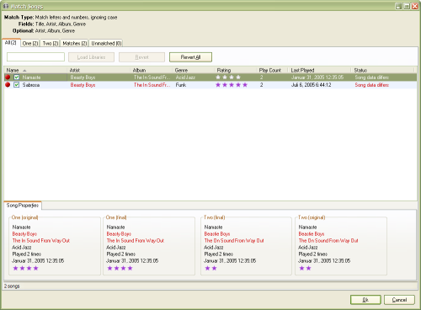Click the Revert All button
The width and height of the screenshot is (421, 310).
(190, 57)
